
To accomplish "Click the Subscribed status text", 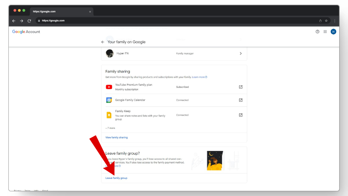I will click(x=182, y=87).
